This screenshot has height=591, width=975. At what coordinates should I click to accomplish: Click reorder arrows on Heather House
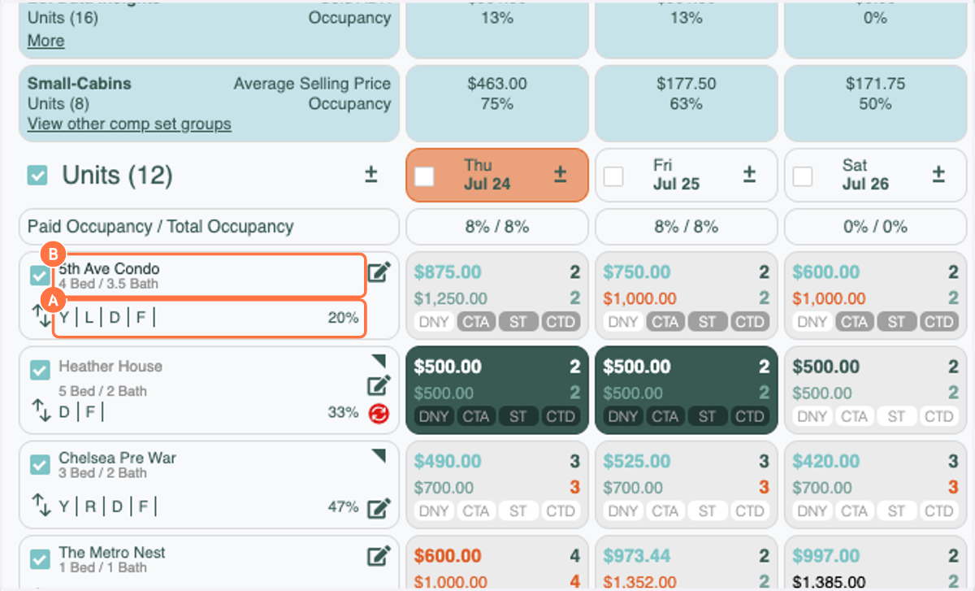coord(41,412)
